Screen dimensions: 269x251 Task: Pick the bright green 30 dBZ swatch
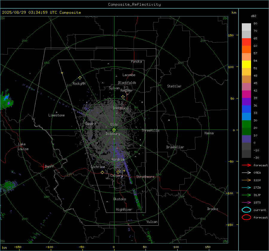pyautogui.click(x=246, y=124)
